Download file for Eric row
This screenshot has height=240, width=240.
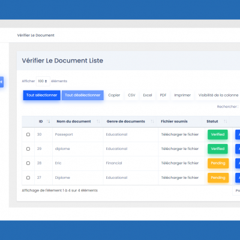pyautogui.click(x=180, y=163)
